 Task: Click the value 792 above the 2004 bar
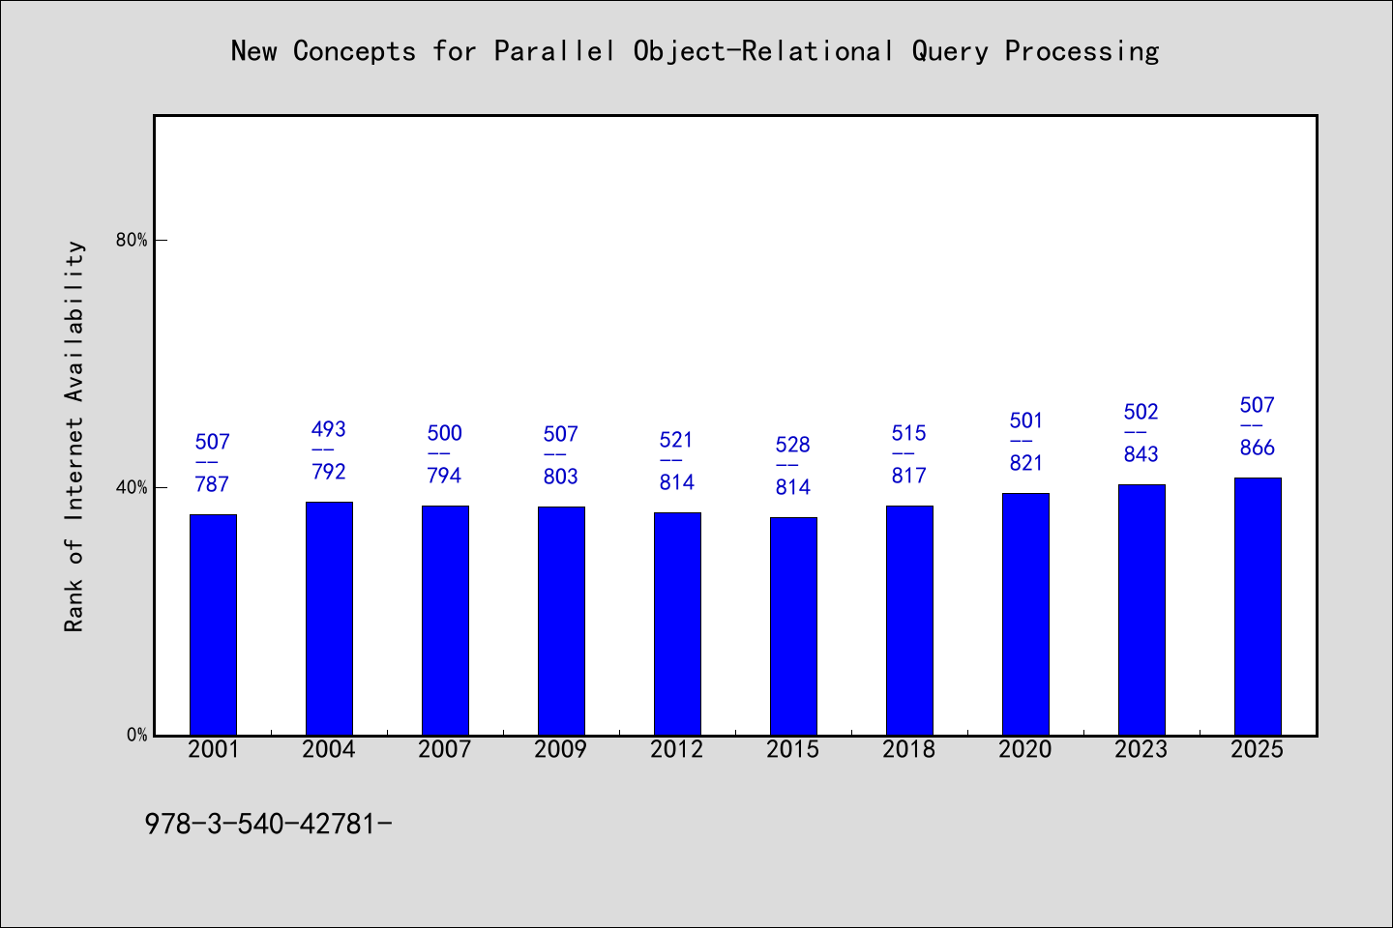[x=329, y=472]
